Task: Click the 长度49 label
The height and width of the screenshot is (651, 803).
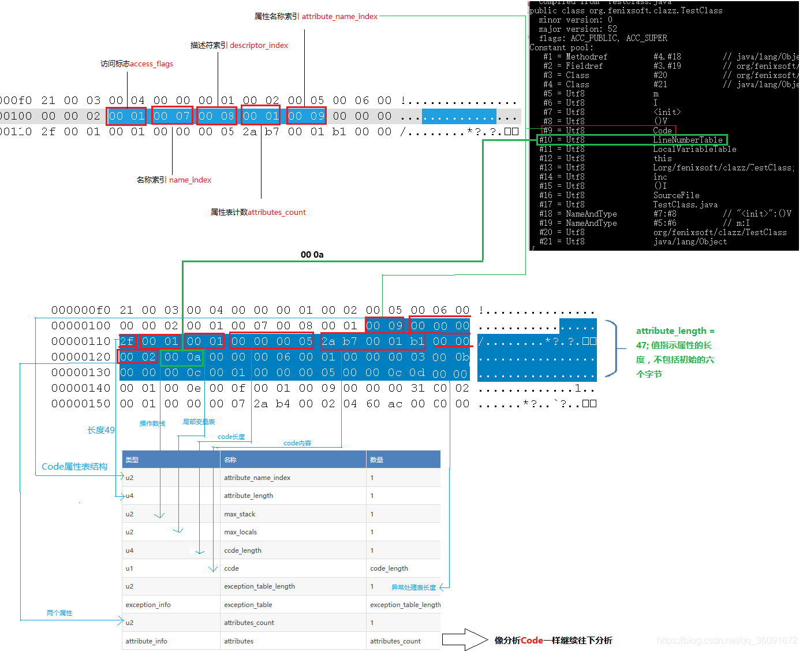Action: 101,430
